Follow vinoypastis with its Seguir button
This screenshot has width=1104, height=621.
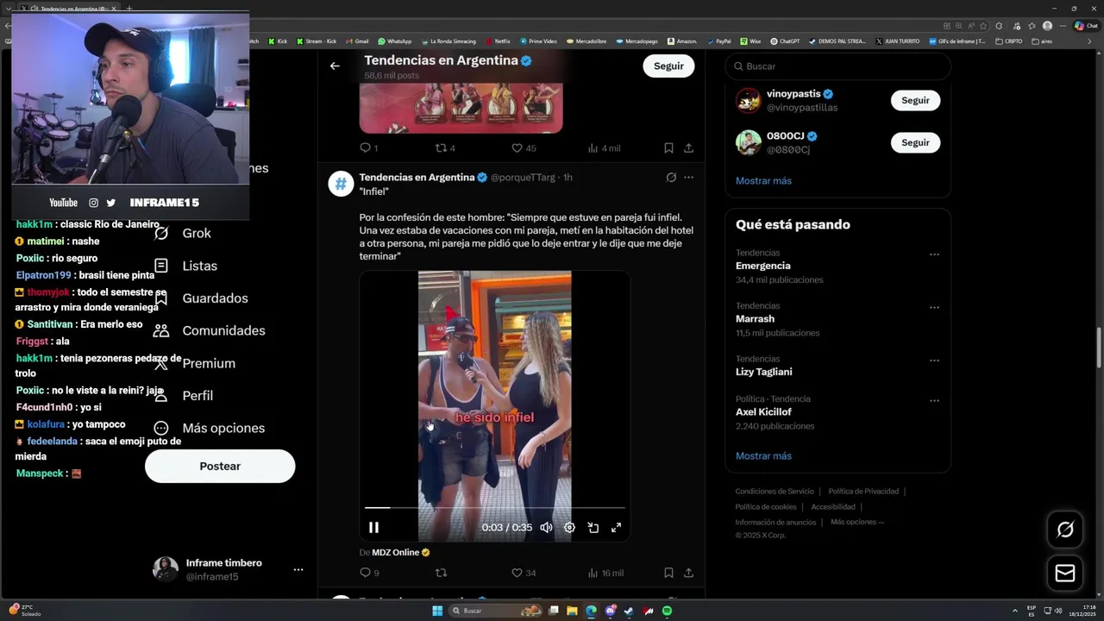(915, 100)
